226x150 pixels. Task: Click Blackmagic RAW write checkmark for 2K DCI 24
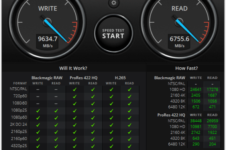click(x=38, y=125)
